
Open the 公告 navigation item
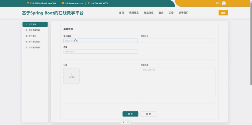pos(171,13)
